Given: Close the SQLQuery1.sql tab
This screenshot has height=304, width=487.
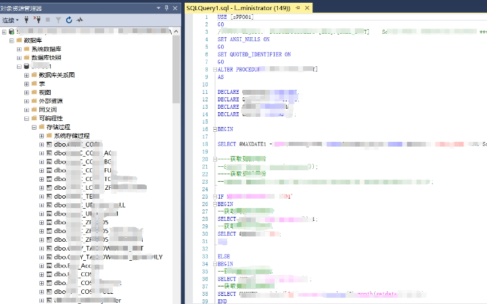Looking at the screenshot, I should [307, 8].
